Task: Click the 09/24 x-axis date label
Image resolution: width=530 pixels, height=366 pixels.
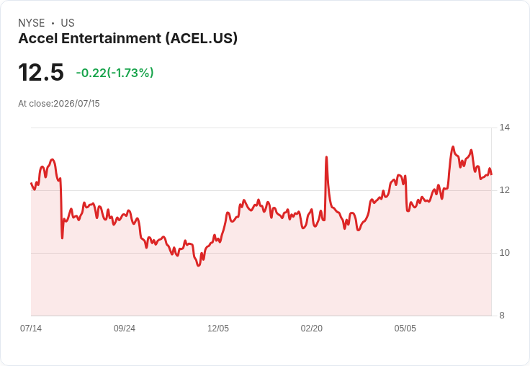Action: click(125, 329)
